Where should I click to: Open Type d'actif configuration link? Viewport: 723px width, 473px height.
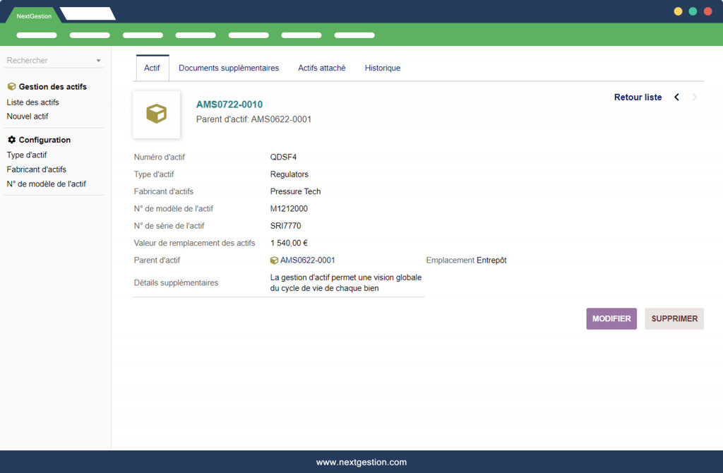pyautogui.click(x=27, y=155)
